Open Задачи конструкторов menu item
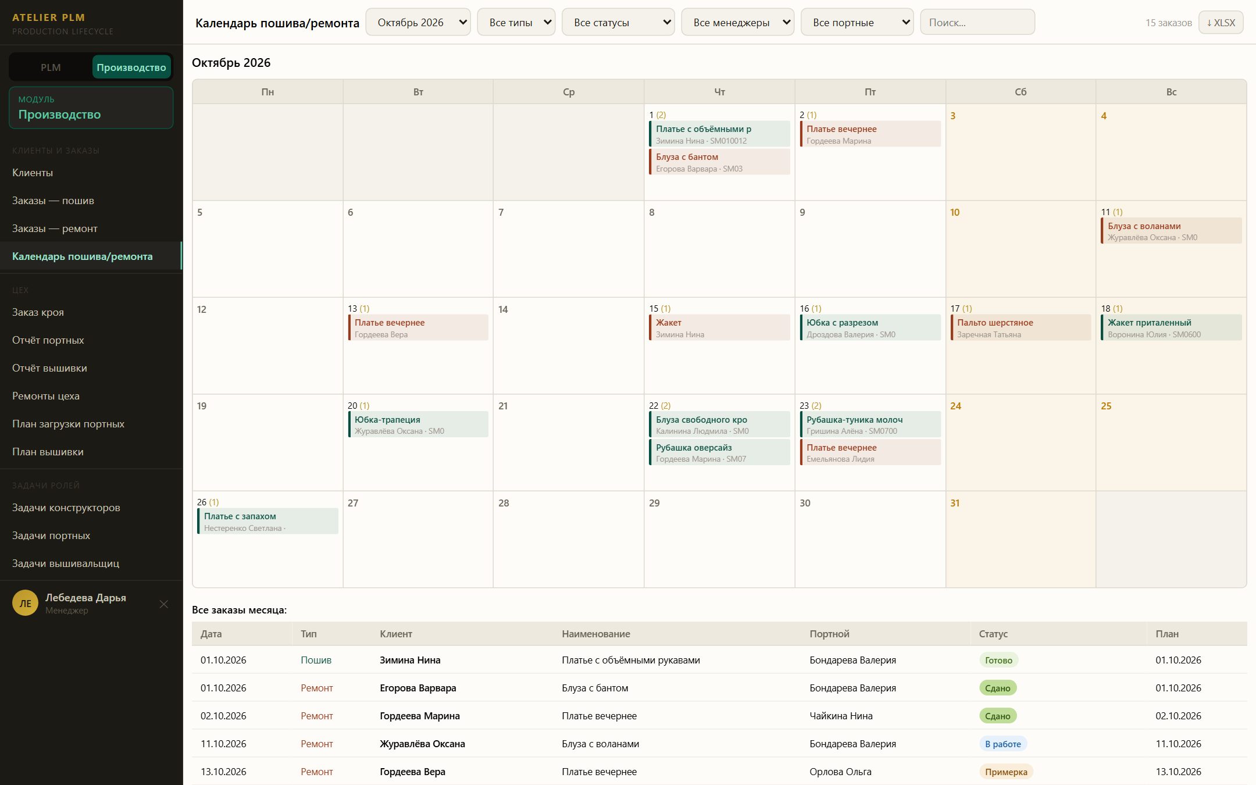Screen dimensions: 1256x785 tap(66, 508)
